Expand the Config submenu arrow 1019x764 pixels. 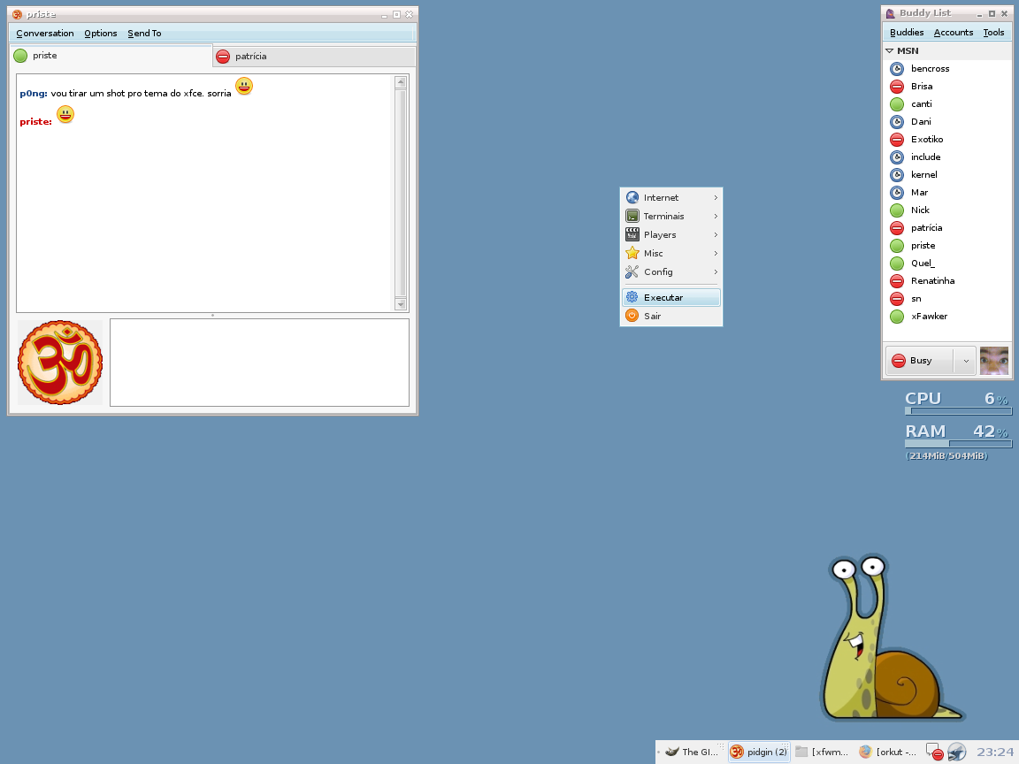716,272
